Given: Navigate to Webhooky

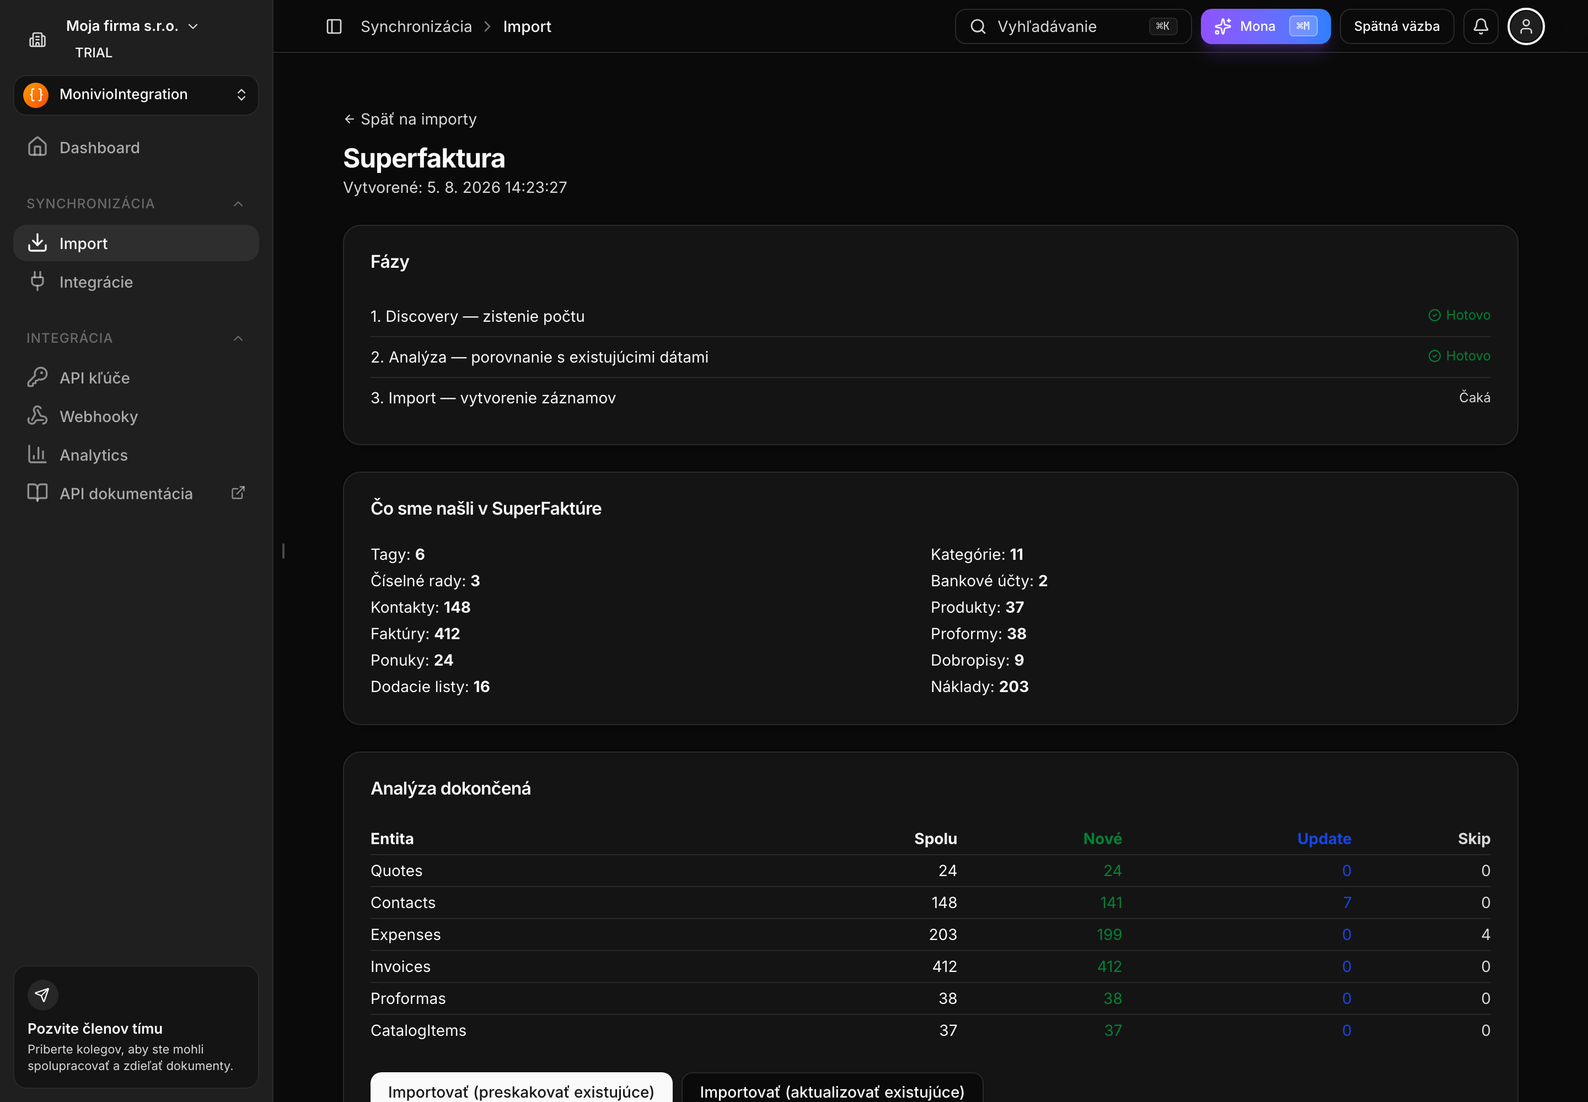Looking at the screenshot, I should pos(136,417).
